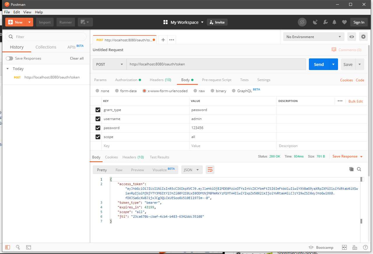The image size is (373, 254).
Task: Open column options ellipsis near Bulk Edit
Action: tap(340, 101)
